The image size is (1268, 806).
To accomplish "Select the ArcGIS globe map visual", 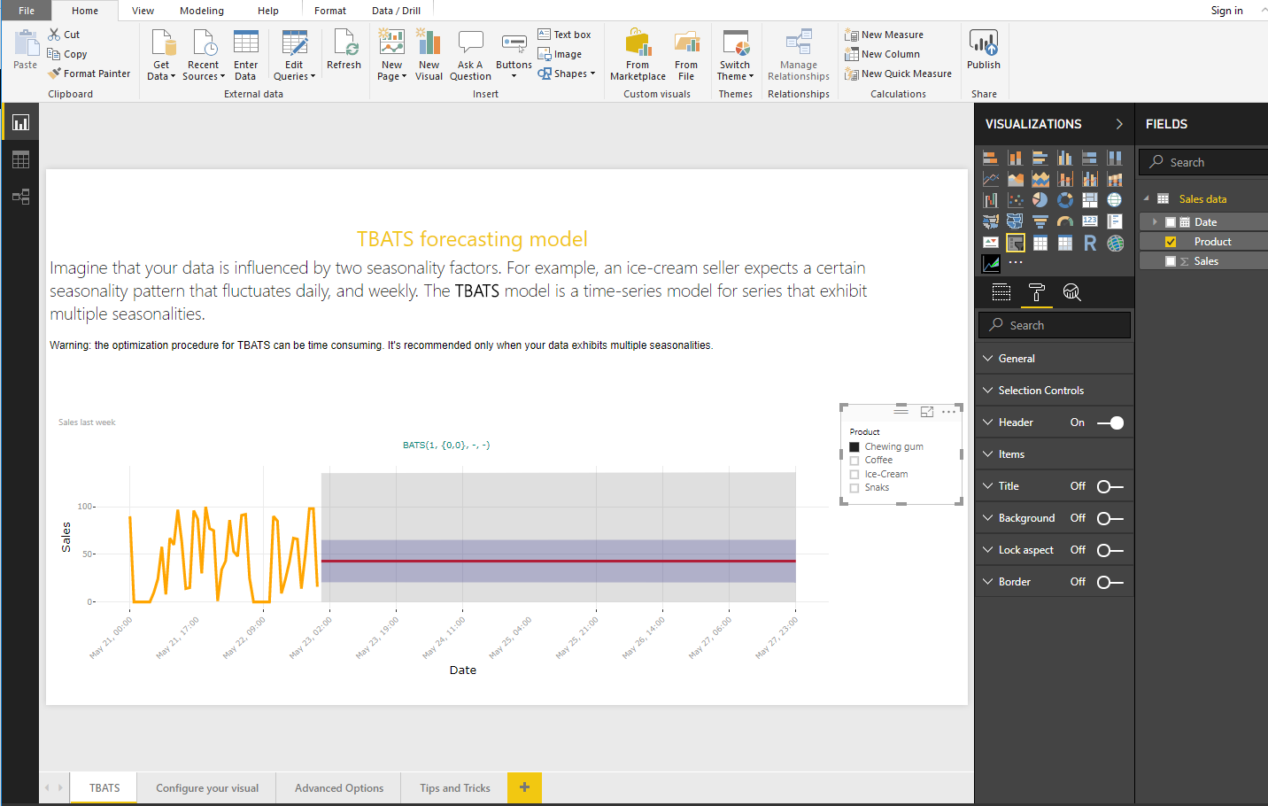I will (x=1115, y=243).
